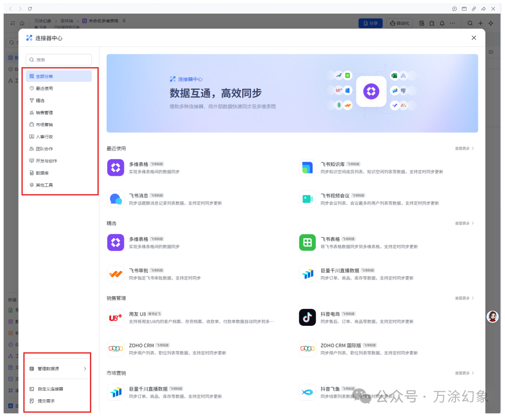Image resolution: width=505 pixels, height=417 pixels.
Task: Click the 分享 button
Action: pos(370,23)
